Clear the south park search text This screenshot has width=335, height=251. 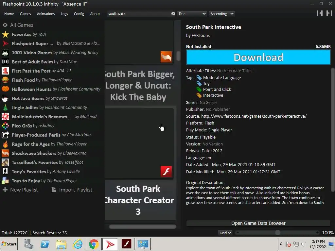click(173, 13)
